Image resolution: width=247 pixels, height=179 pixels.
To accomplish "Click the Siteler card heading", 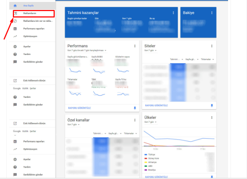I will tap(150, 46).
